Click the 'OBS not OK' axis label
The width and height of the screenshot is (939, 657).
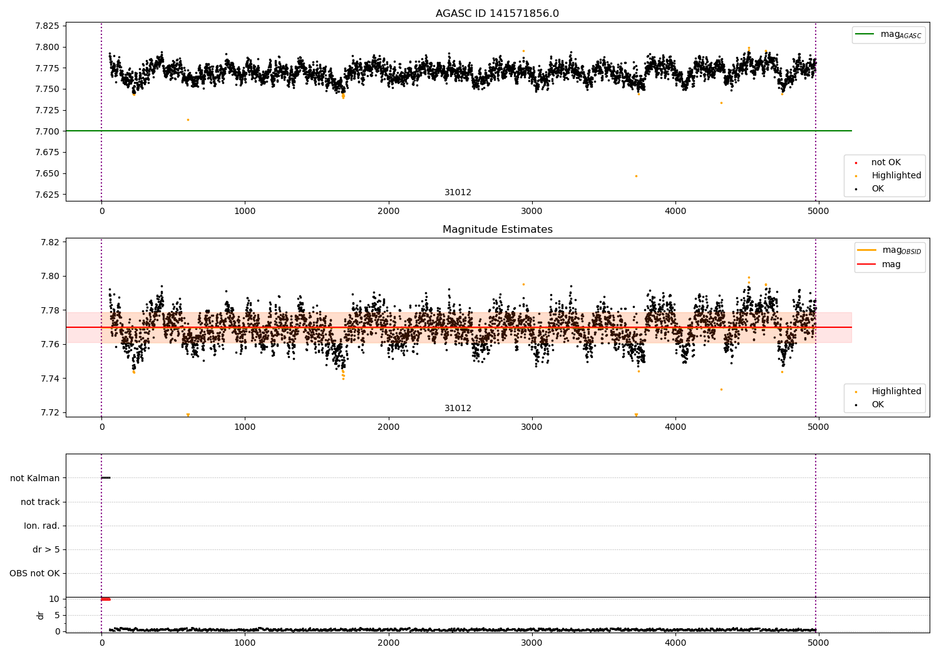[34, 573]
